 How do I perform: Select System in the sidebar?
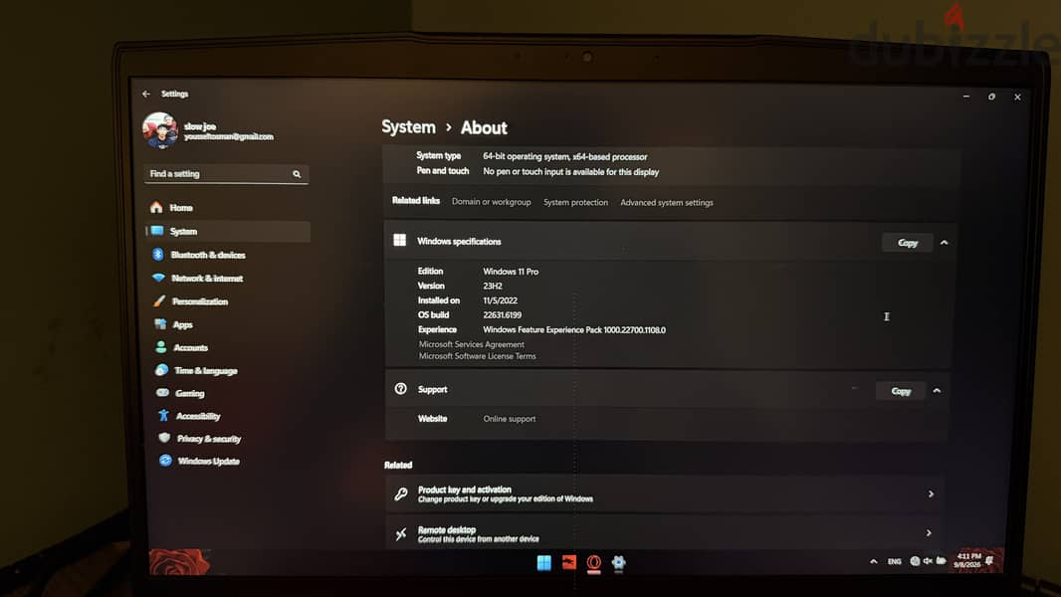[x=228, y=231]
